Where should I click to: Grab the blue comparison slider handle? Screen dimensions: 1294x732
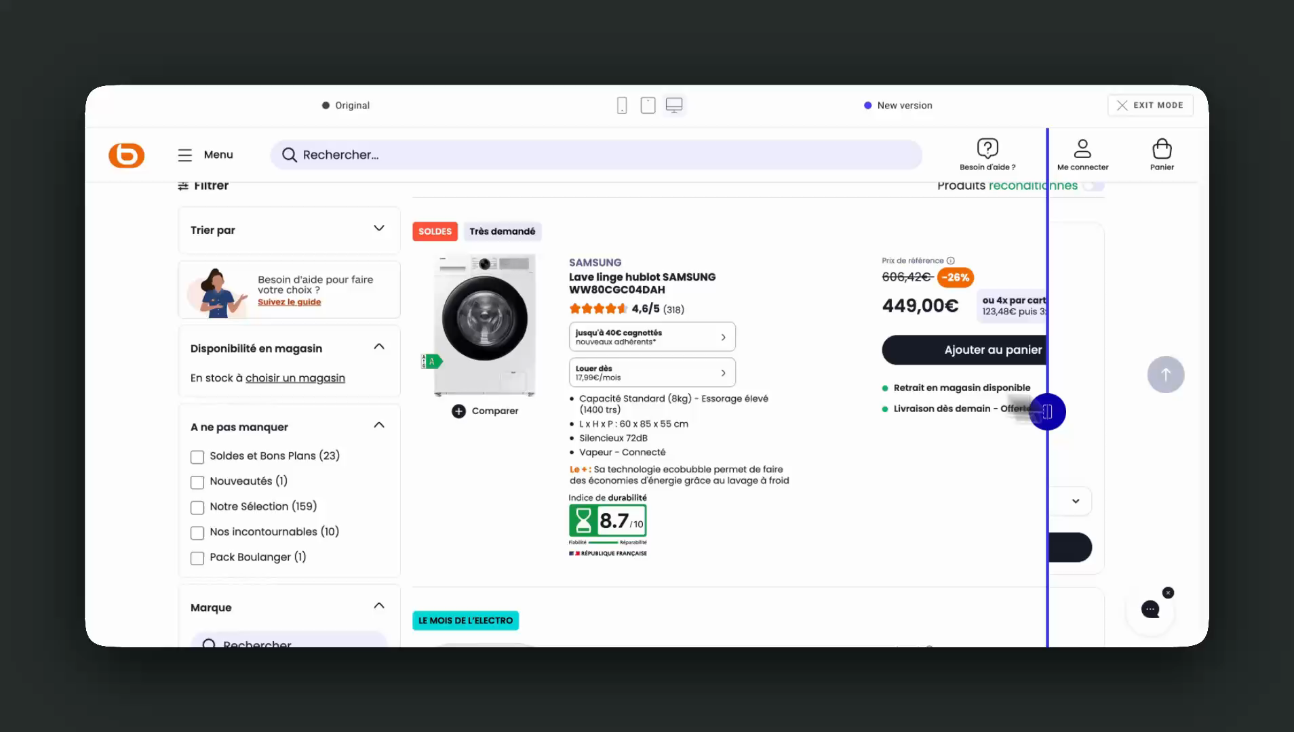pos(1047,412)
